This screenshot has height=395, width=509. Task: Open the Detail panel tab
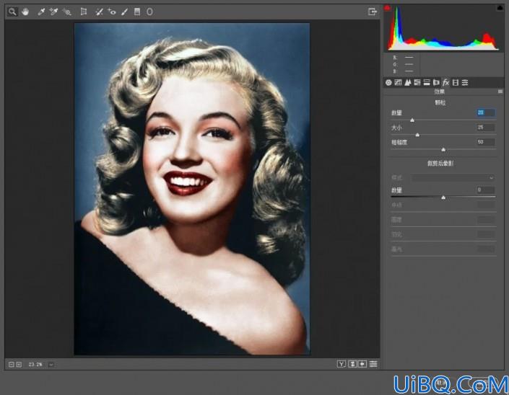(408, 83)
